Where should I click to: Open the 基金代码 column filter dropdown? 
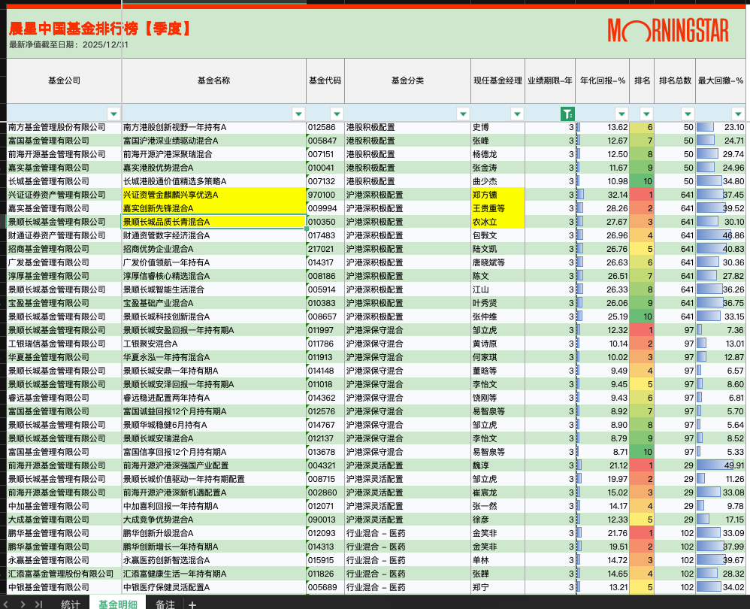point(337,114)
